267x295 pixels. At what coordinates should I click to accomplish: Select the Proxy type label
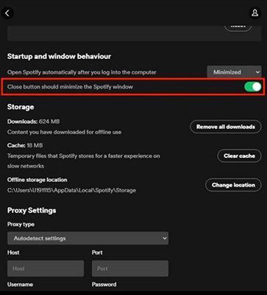click(21, 224)
